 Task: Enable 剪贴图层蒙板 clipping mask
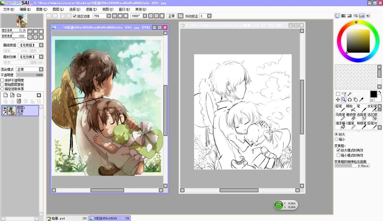click(x=2, y=85)
